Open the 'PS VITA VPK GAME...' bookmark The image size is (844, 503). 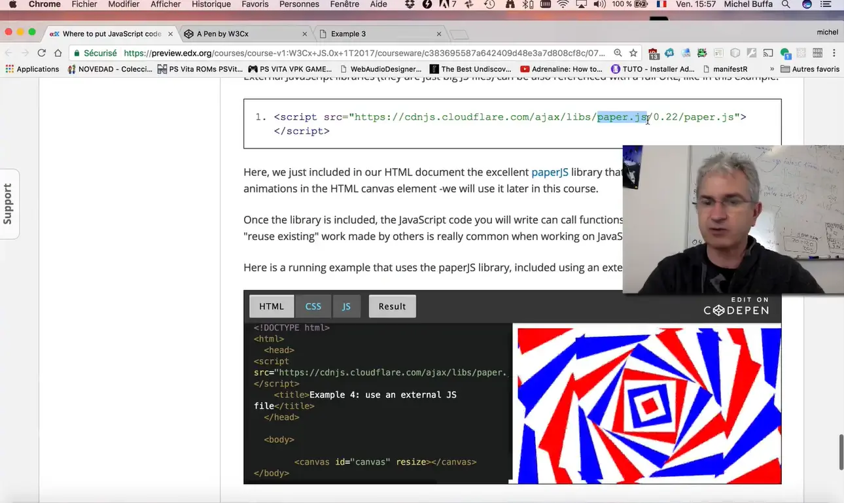pos(290,69)
